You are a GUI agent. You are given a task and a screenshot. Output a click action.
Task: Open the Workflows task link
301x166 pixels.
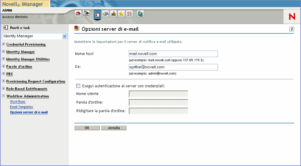[x=18, y=101]
